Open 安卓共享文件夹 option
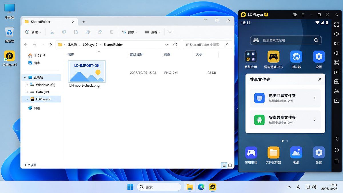Screen dimensions: 343x193 click(285, 120)
